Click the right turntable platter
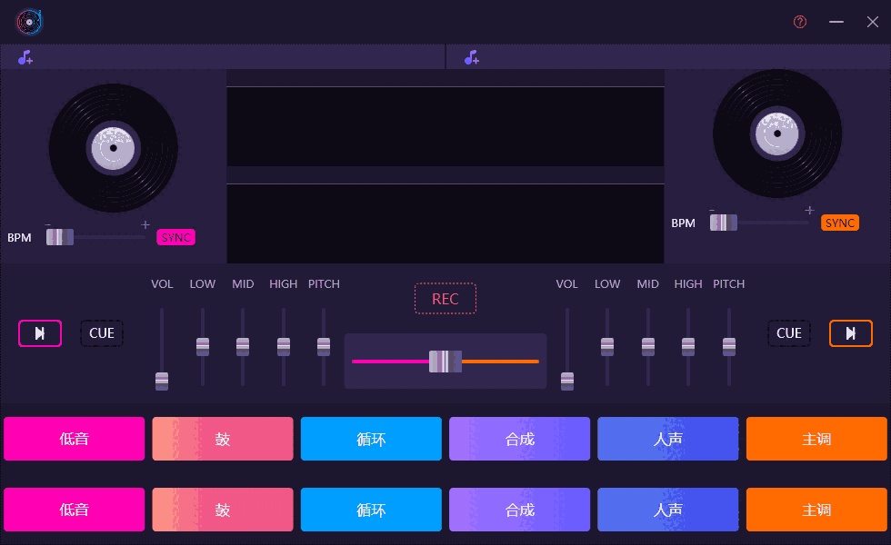The image size is (891, 545). click(776, 134)
